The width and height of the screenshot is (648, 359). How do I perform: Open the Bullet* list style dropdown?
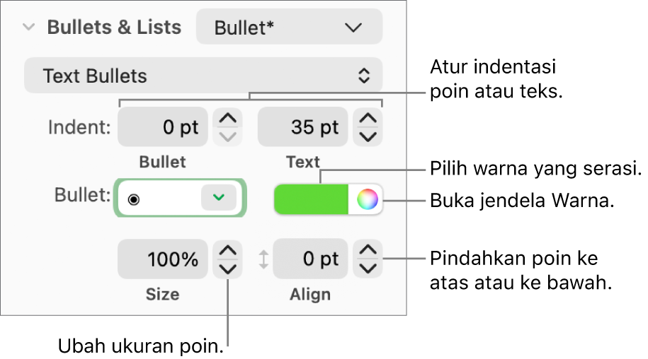point(289,28)
